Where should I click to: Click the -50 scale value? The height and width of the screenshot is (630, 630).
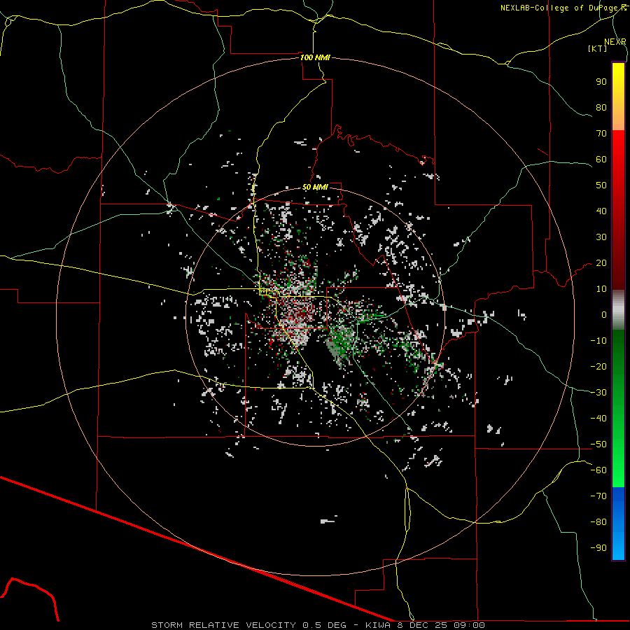click(598, 444)
